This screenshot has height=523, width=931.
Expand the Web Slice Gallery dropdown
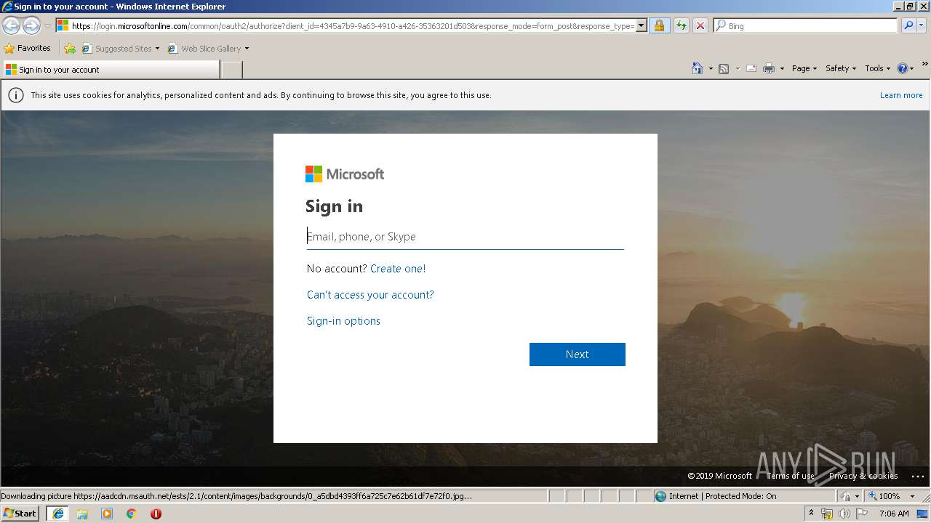[247, 49]
